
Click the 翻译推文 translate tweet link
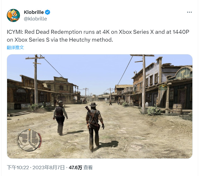(15, 47)
